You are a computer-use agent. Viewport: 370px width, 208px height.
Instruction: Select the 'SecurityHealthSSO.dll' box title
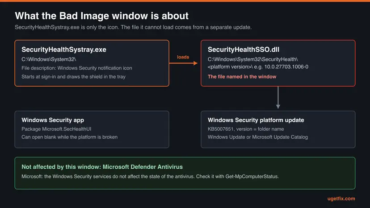pyautogui.click(x=244, y=50)
